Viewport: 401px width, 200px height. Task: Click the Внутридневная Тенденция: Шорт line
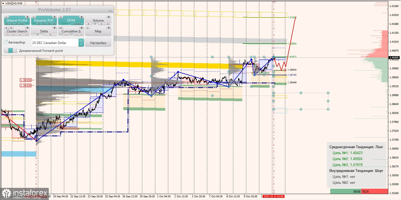coord(356,171)
